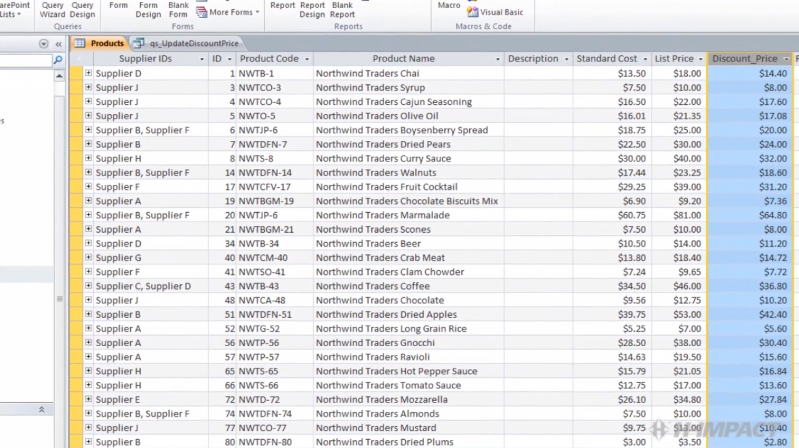Open the Supplier IDs column filter dropdown

click(202, 59)
